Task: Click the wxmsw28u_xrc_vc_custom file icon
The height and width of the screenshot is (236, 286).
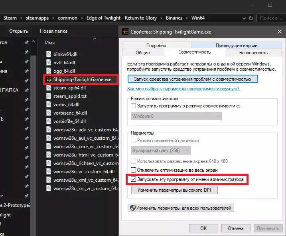Action: point(49,188)
